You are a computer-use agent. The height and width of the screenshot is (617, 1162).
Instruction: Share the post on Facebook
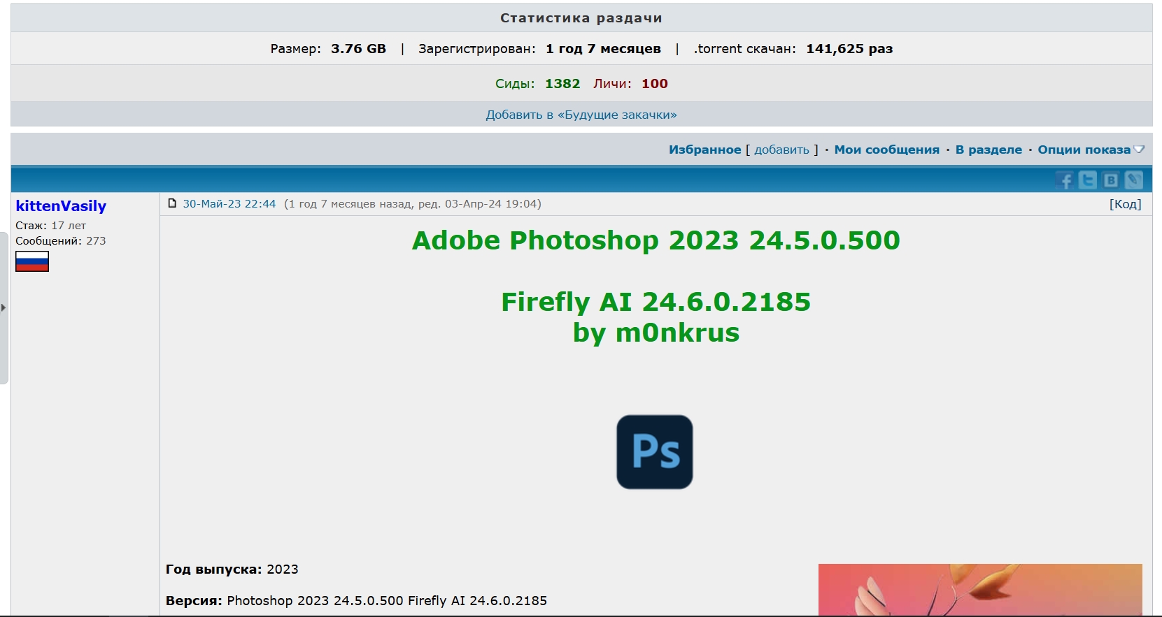pos(1064,180)
